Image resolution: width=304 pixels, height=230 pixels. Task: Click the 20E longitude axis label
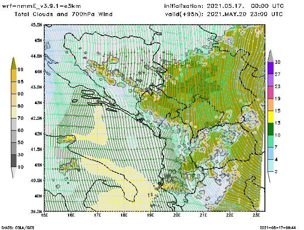coord(177,215)
